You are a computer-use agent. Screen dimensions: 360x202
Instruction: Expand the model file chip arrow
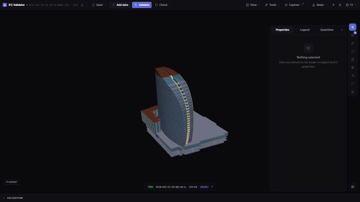coord(212,187)
